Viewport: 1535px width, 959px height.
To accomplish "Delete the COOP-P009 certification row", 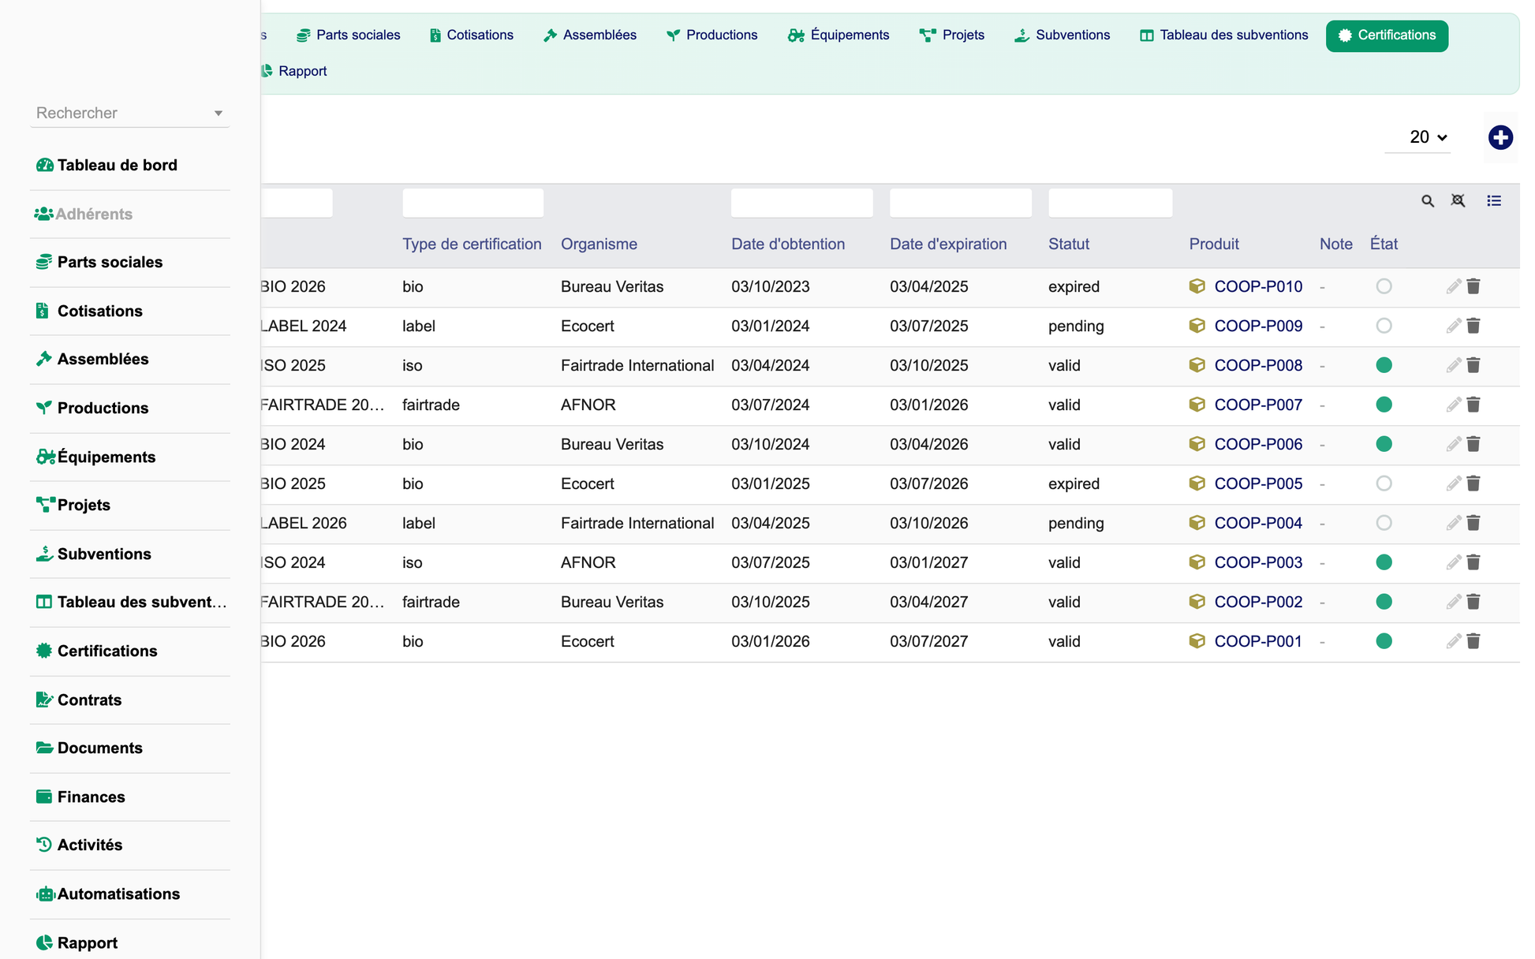I will [x=1473, y=326].
